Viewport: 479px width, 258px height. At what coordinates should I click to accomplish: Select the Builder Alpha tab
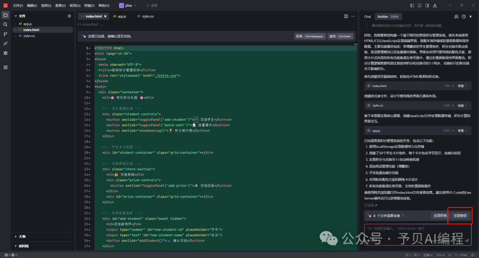click(388, 16)
